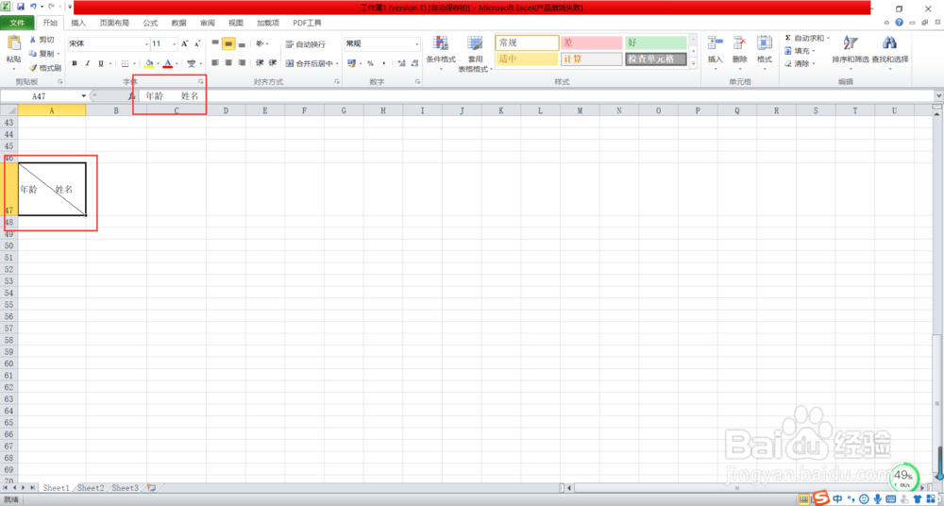Click Wrap Text (自动换行)
The height and width of the screenshot is (506, 944).
305,44
